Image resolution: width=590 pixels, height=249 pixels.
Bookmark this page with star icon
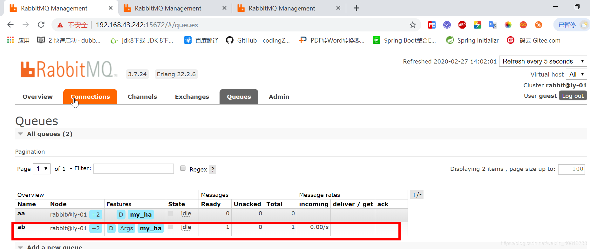[x=412, y=25]
